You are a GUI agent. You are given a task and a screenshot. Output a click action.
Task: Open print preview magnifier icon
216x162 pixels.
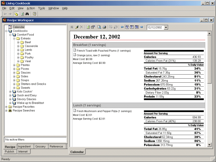[x=99, y=27]
